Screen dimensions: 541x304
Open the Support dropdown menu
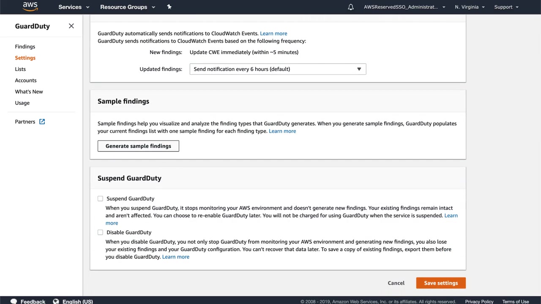click(506, 7)
